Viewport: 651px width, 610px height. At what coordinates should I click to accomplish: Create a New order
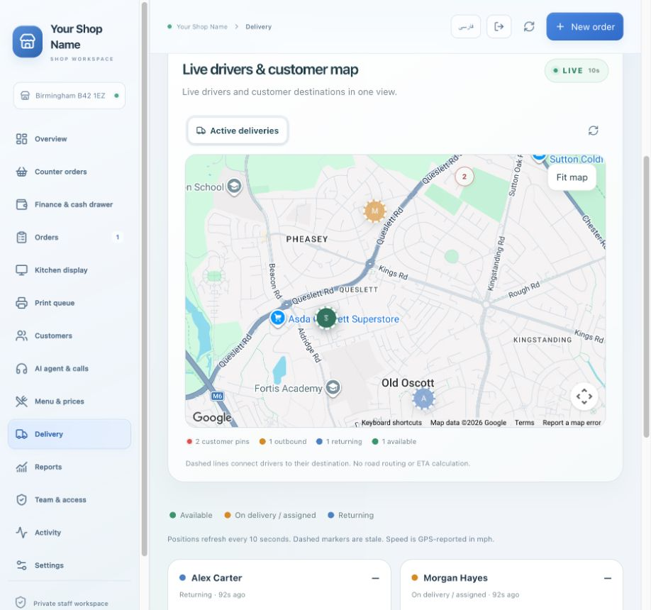584,26
